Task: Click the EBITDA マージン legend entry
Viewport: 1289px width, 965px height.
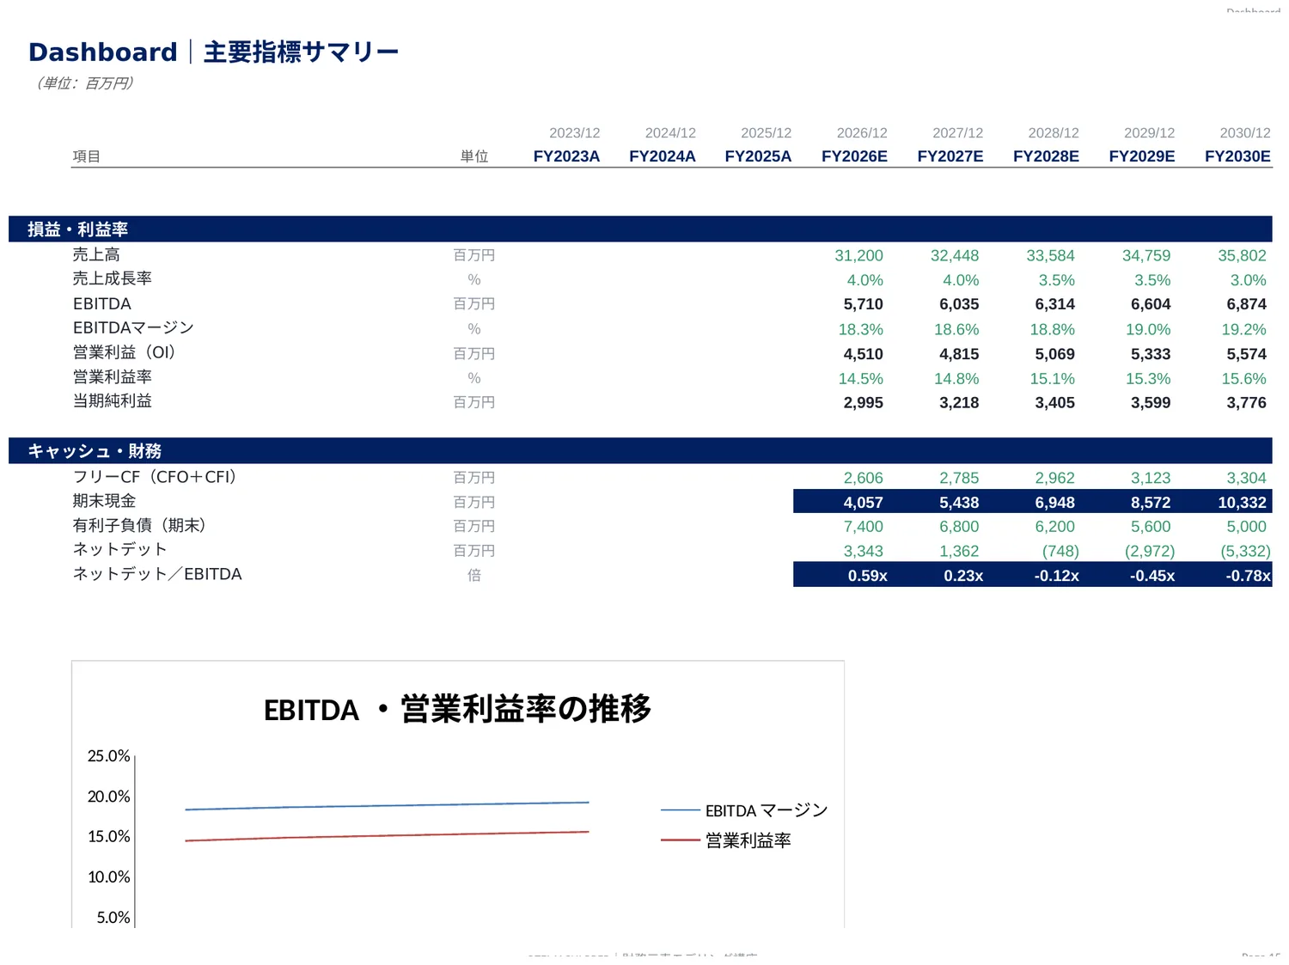Action: coord(744,810)
